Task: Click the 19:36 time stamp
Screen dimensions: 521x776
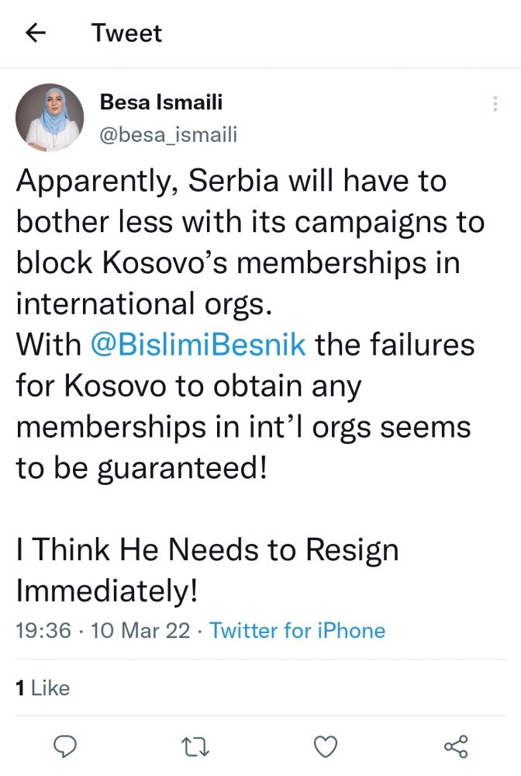Action: (43, 630)
